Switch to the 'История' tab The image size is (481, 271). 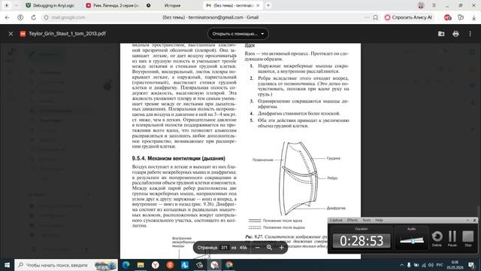[172, 5]
